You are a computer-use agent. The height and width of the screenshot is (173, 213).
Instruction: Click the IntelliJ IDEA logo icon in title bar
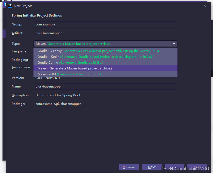[x=10, y=6]
